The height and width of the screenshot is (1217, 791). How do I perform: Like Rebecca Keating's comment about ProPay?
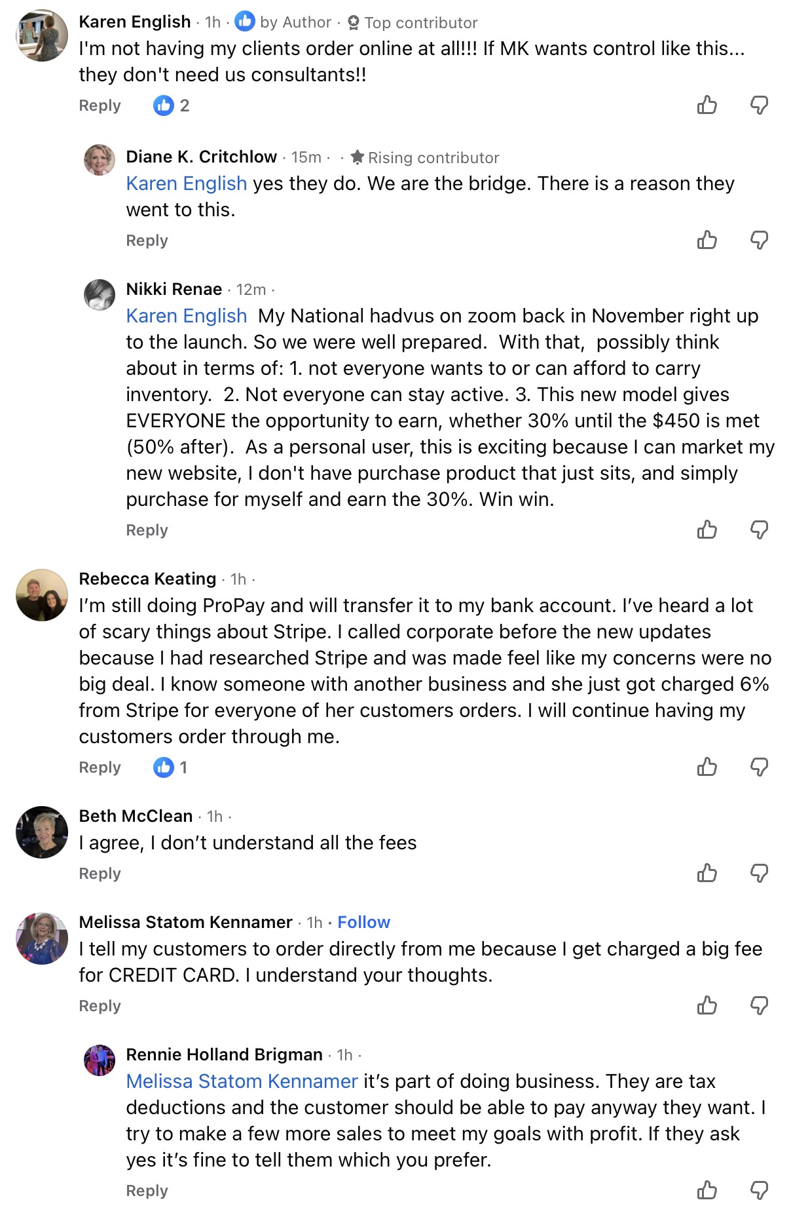[x=707, y=767]
